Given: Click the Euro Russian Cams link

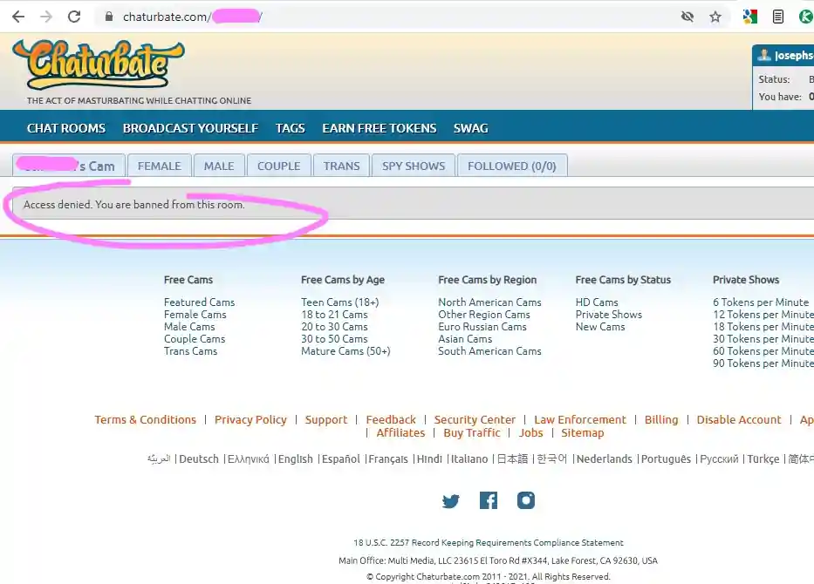Looking at the screenshot, I should tap(482, 327).
